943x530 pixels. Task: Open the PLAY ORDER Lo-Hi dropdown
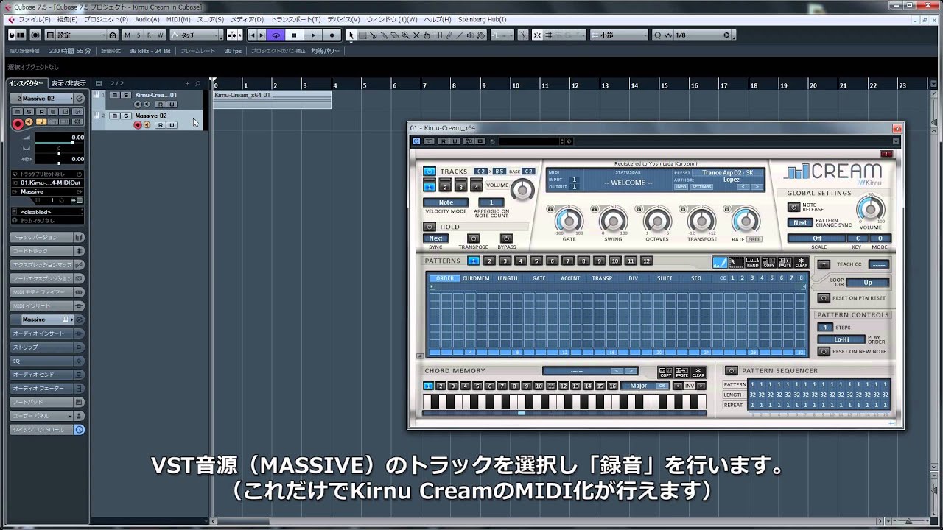point(841,339)
